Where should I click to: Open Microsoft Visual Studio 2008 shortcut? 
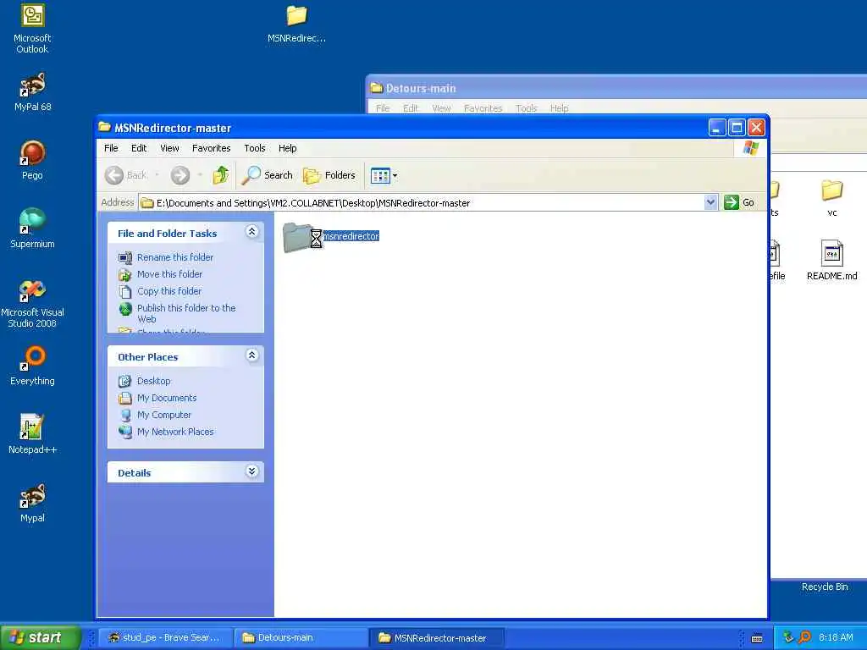point(32,304)
